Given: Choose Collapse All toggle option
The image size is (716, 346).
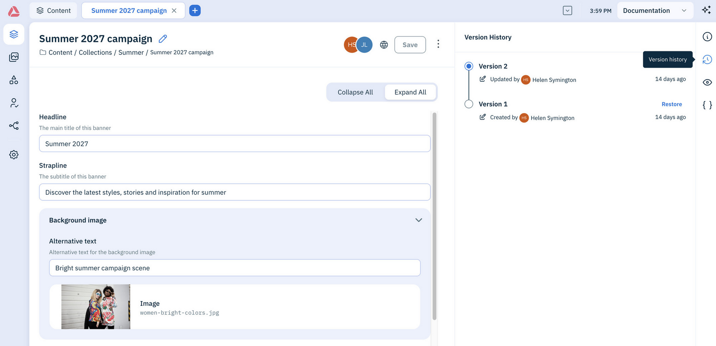Looking at the screenshot, I should pos(355,92).
